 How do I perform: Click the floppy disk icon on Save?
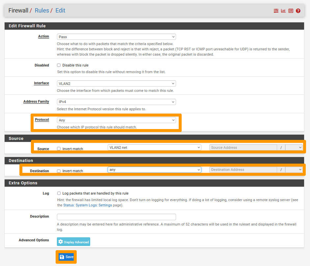tap(62, 257)
